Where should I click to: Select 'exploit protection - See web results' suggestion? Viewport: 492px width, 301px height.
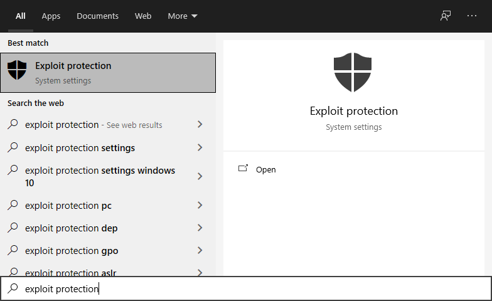(x=94, y=125)
